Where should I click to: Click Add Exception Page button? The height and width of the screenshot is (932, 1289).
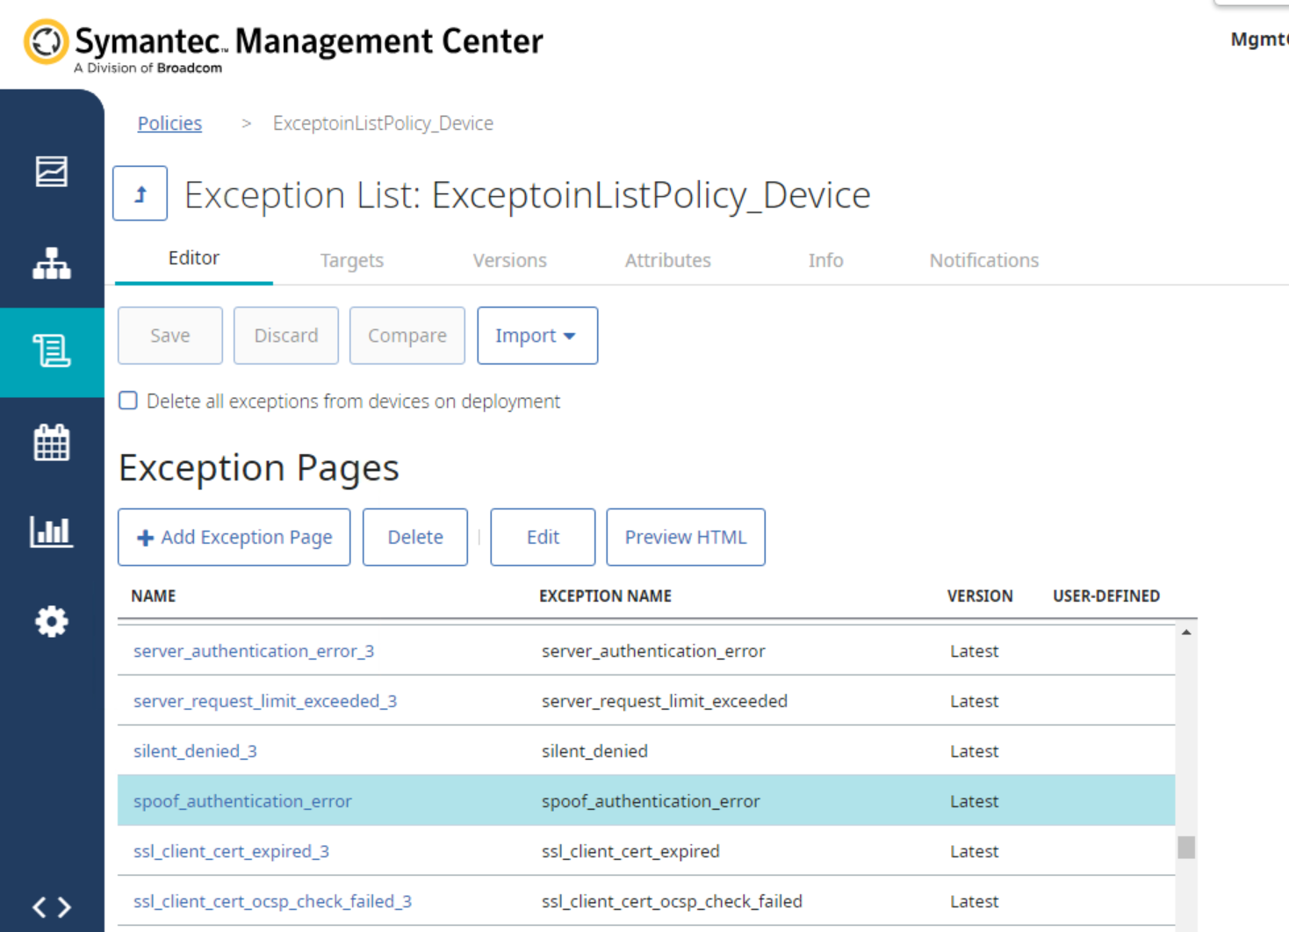coord(234,537)
